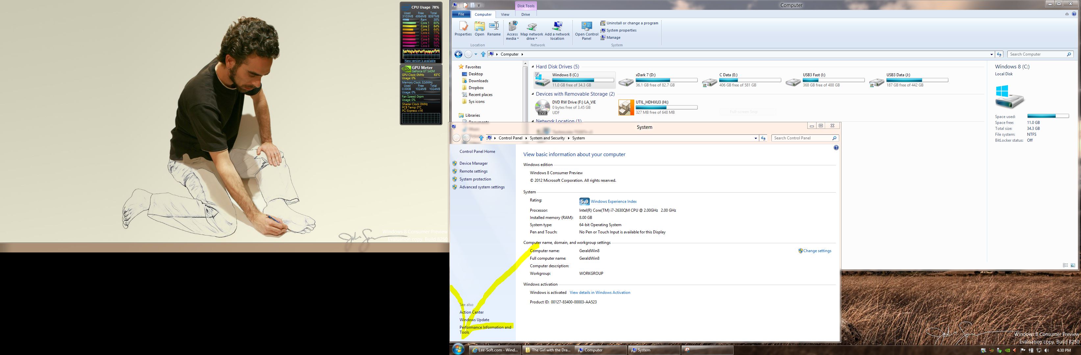
Task: Open Control Panel from the ribbon
Action: (587, 31)
